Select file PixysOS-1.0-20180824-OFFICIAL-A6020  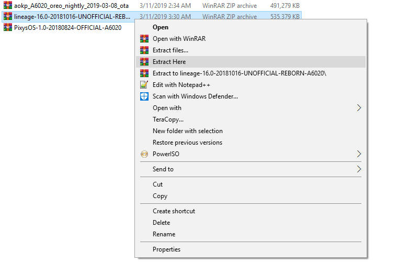[68, 27]
